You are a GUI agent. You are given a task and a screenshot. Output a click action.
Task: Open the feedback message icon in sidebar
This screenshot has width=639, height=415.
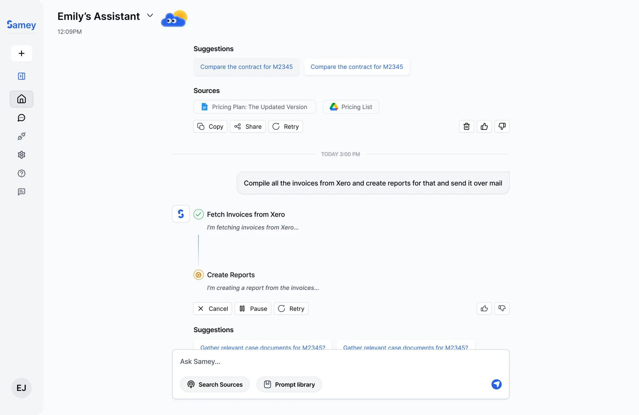pyautogui.click(x=22, y=192)
